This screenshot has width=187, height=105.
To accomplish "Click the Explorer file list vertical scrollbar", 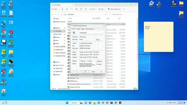I will pyautogui.click(x=137, y=39).
